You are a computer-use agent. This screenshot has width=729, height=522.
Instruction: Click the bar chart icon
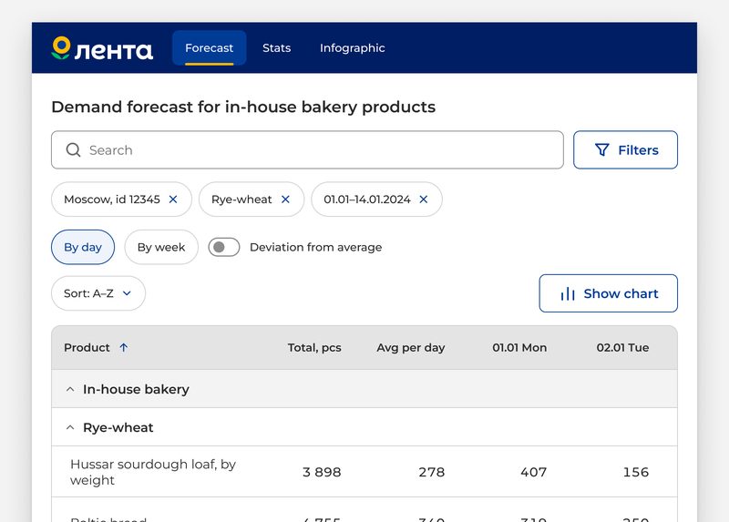tap(568, 293)
